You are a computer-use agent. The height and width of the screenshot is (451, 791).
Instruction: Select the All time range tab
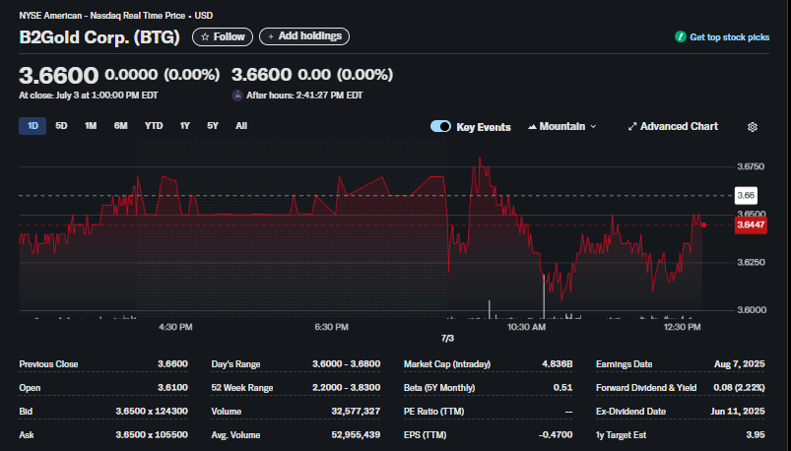click(x=241, y=126)
